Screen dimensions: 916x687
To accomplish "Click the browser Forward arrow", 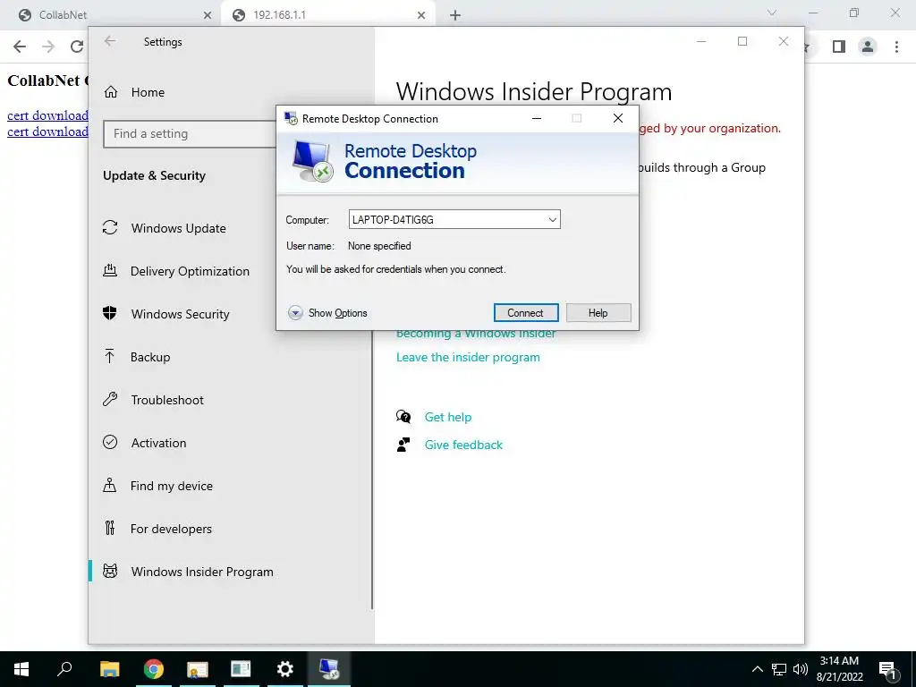I will click(x=48, y=47).
